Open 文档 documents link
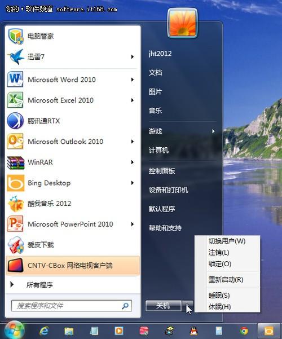 155,72
